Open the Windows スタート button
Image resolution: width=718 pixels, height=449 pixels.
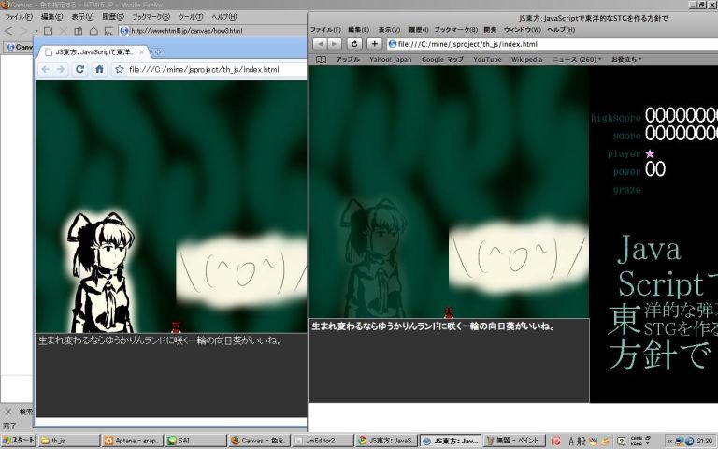click(19, 441)
